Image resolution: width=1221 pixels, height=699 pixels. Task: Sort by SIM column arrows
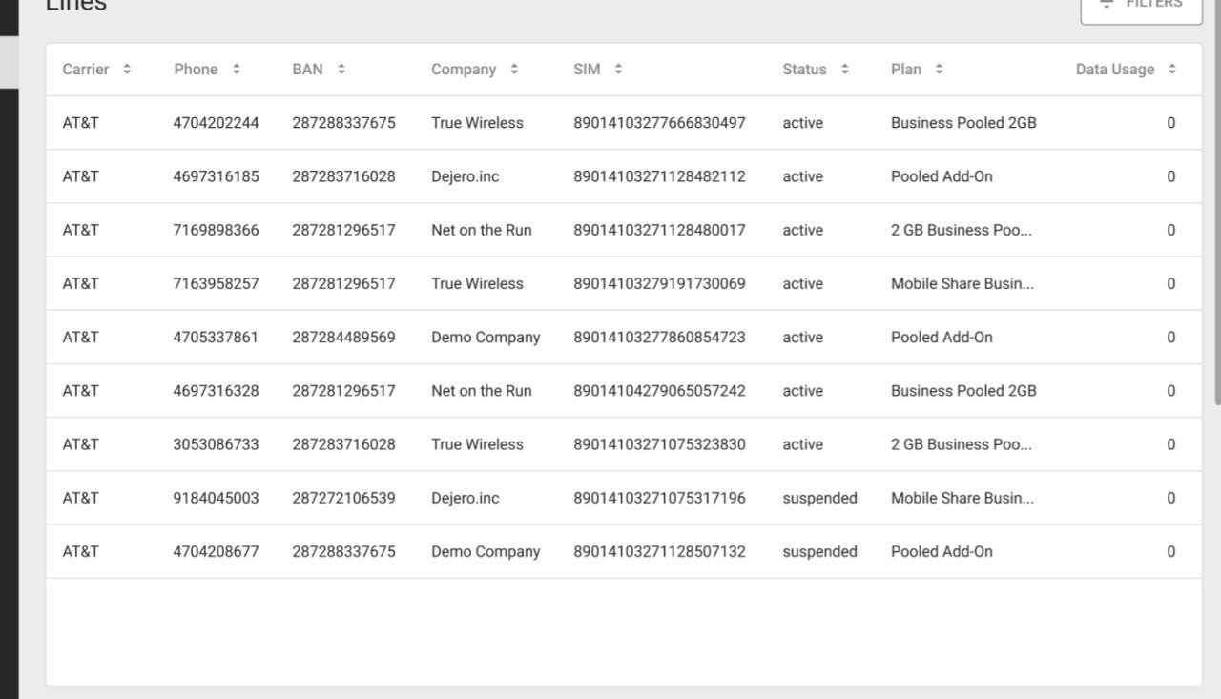tap(618, 70)
